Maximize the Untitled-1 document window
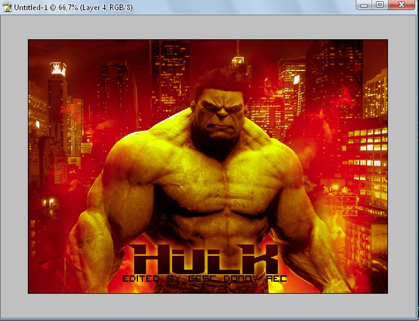419x321 pixels. 380,5
